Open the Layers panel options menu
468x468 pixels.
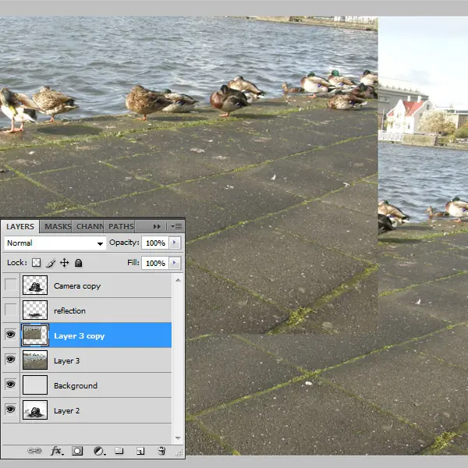tap(176, 227)
